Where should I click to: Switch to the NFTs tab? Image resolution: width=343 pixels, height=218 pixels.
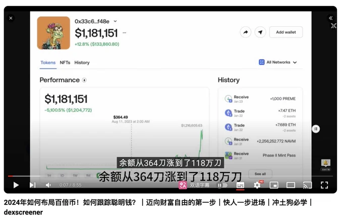(x=65, y=63)
